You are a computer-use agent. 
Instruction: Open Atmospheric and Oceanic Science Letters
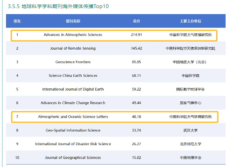tap(73, 117)
